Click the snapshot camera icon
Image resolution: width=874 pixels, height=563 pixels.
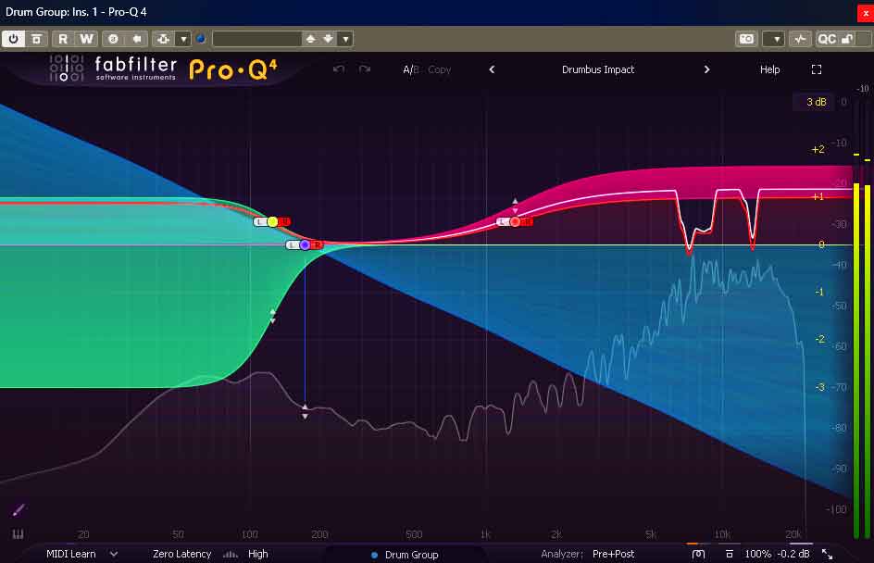pos(746,39)
